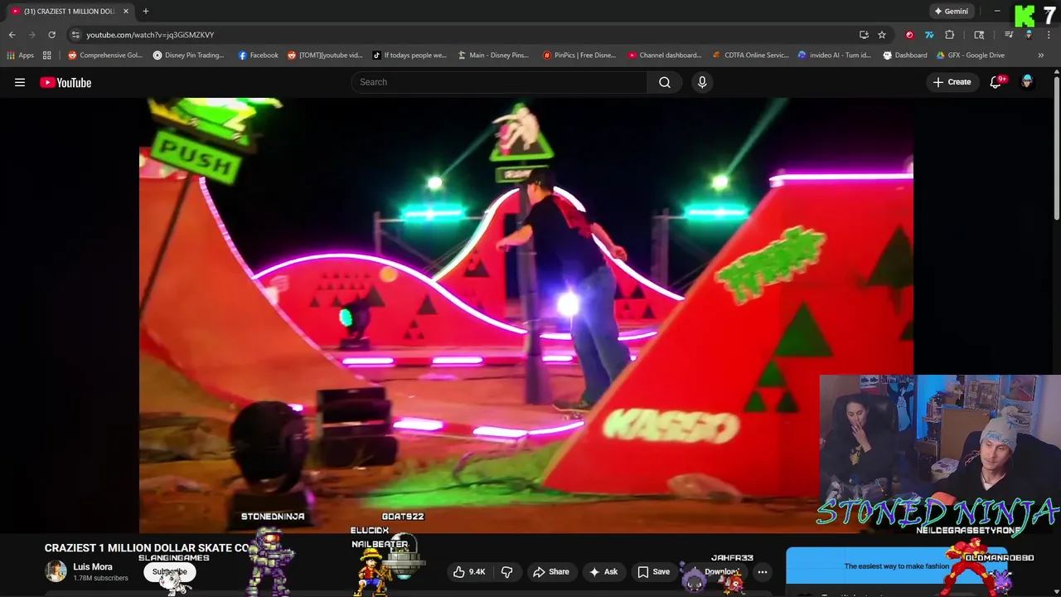Open 'If todays people we...' bookmark
Viewport: 1061px width, 597px height.
pos(409,56)
